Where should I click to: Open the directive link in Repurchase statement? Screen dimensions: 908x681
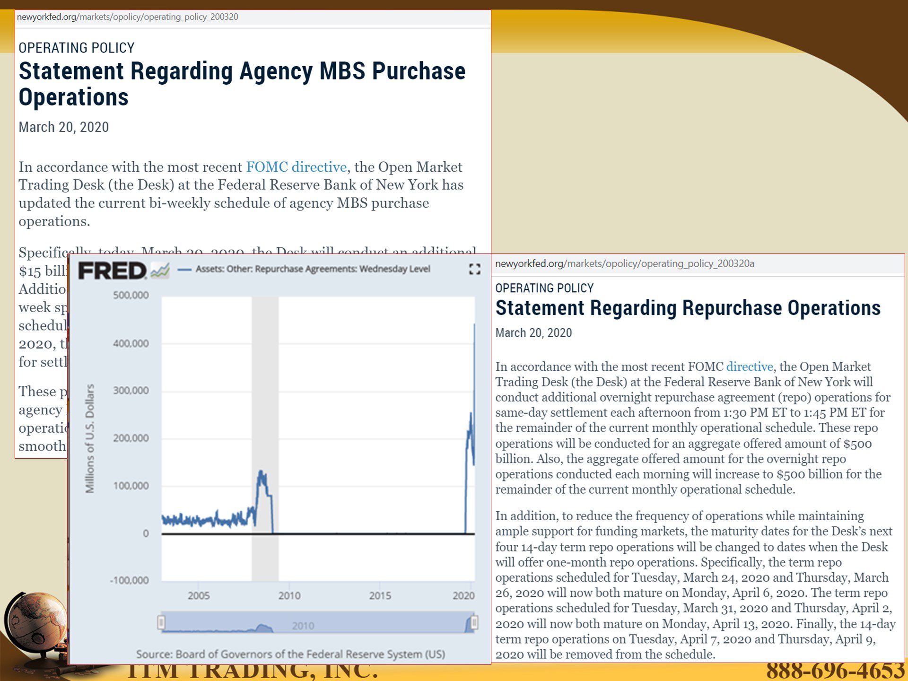pyautogui.click(x=750, y=367)
